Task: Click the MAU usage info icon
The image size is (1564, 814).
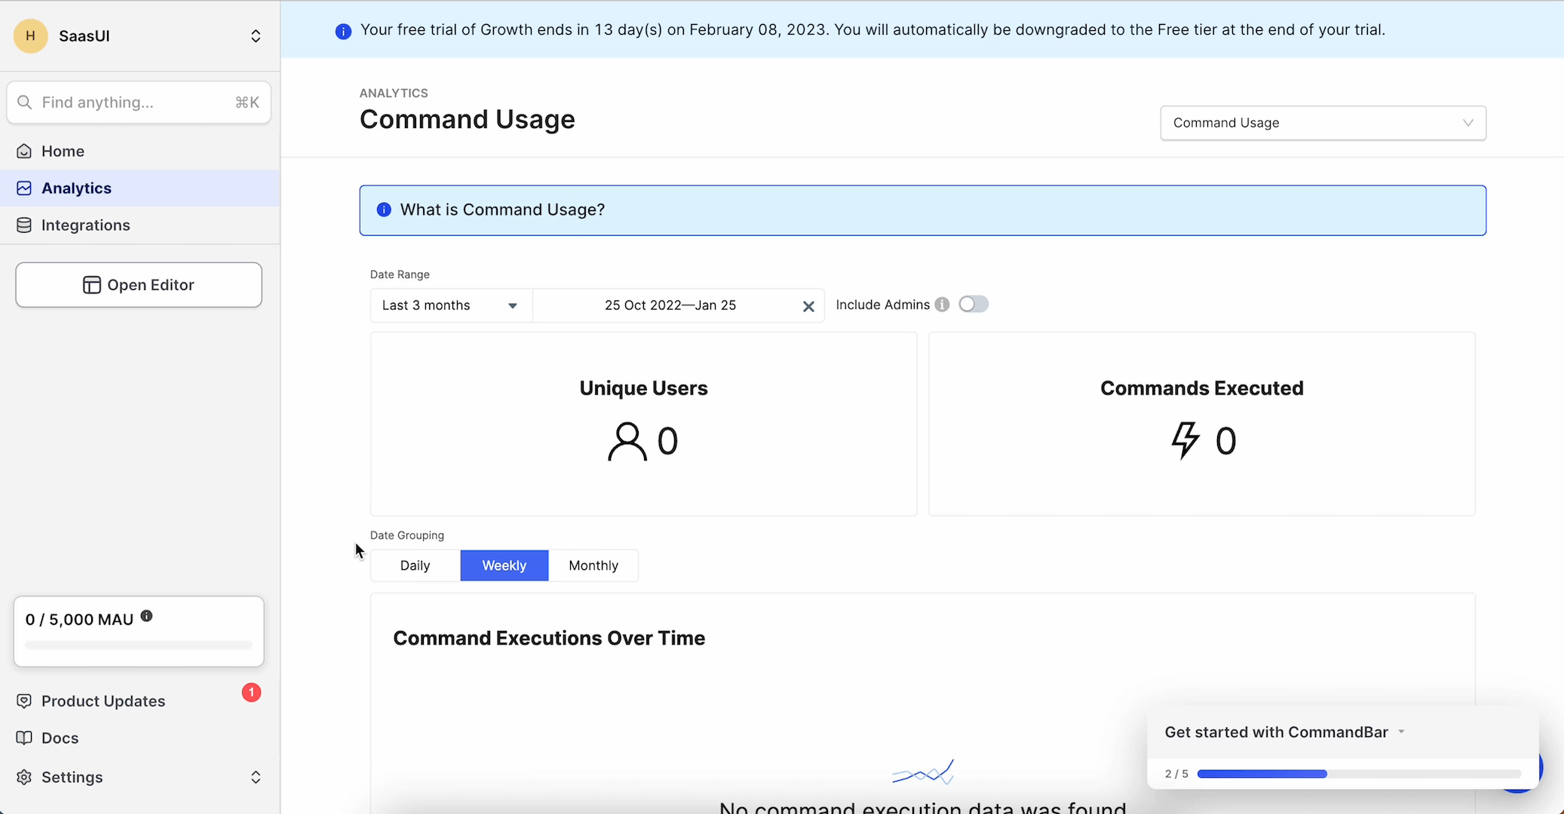Action: (146, 616)
